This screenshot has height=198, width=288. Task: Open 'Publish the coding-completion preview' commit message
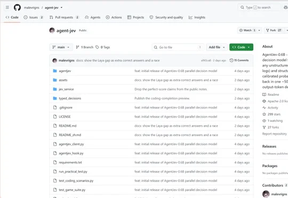(x=162, y=98)
